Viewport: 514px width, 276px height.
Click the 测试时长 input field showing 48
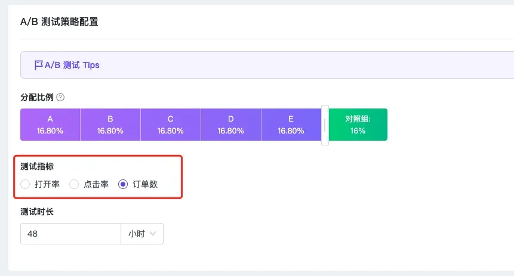[71, 234]
